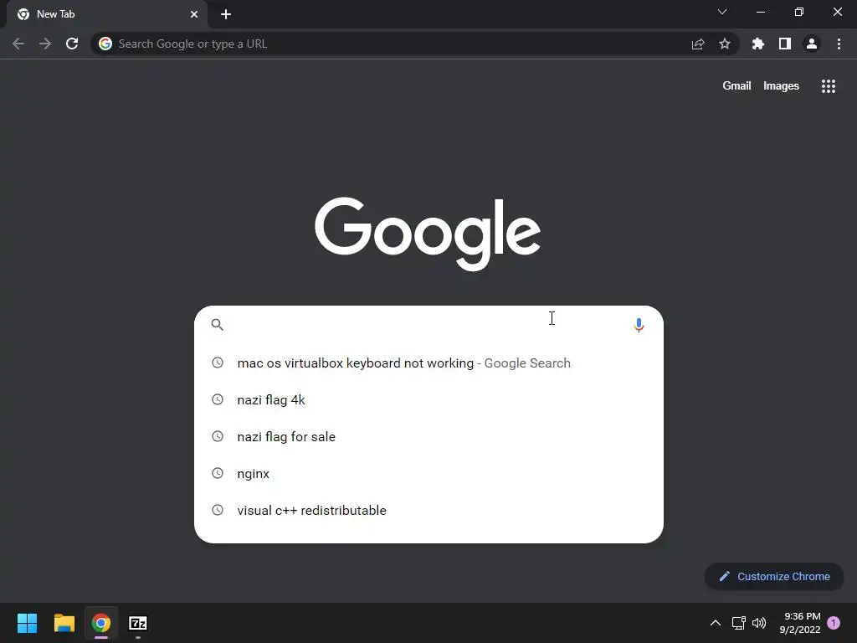This screenshot has width=857, height=643.
Task: Click clock icon beside visual c++ suggestion
Action: [218, 510]
